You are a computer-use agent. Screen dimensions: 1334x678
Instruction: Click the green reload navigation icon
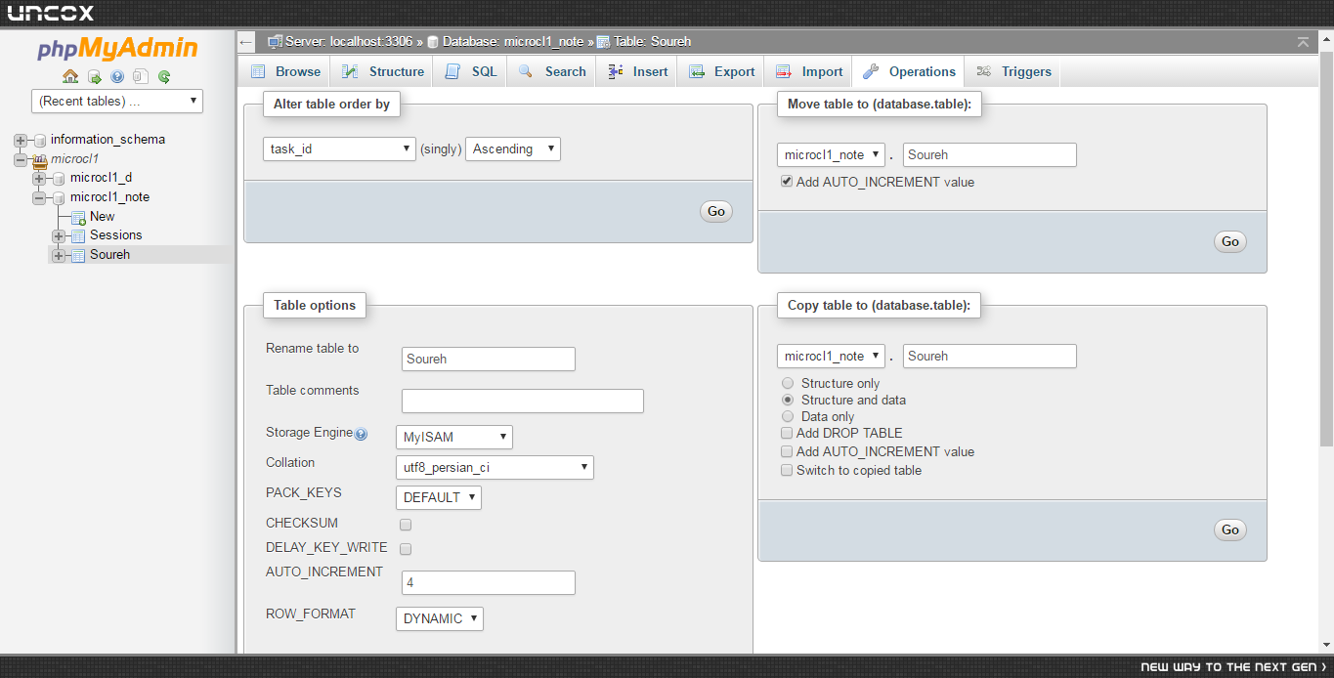164,76
